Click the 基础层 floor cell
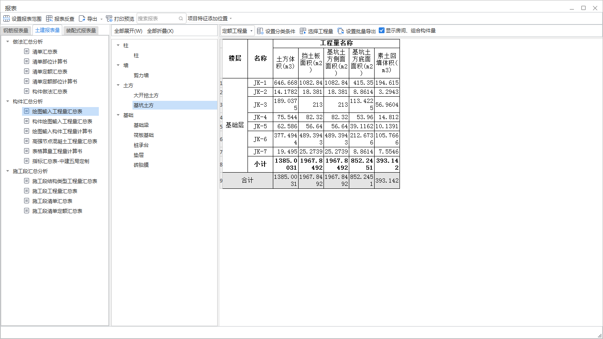 click(x=235, y=125)
